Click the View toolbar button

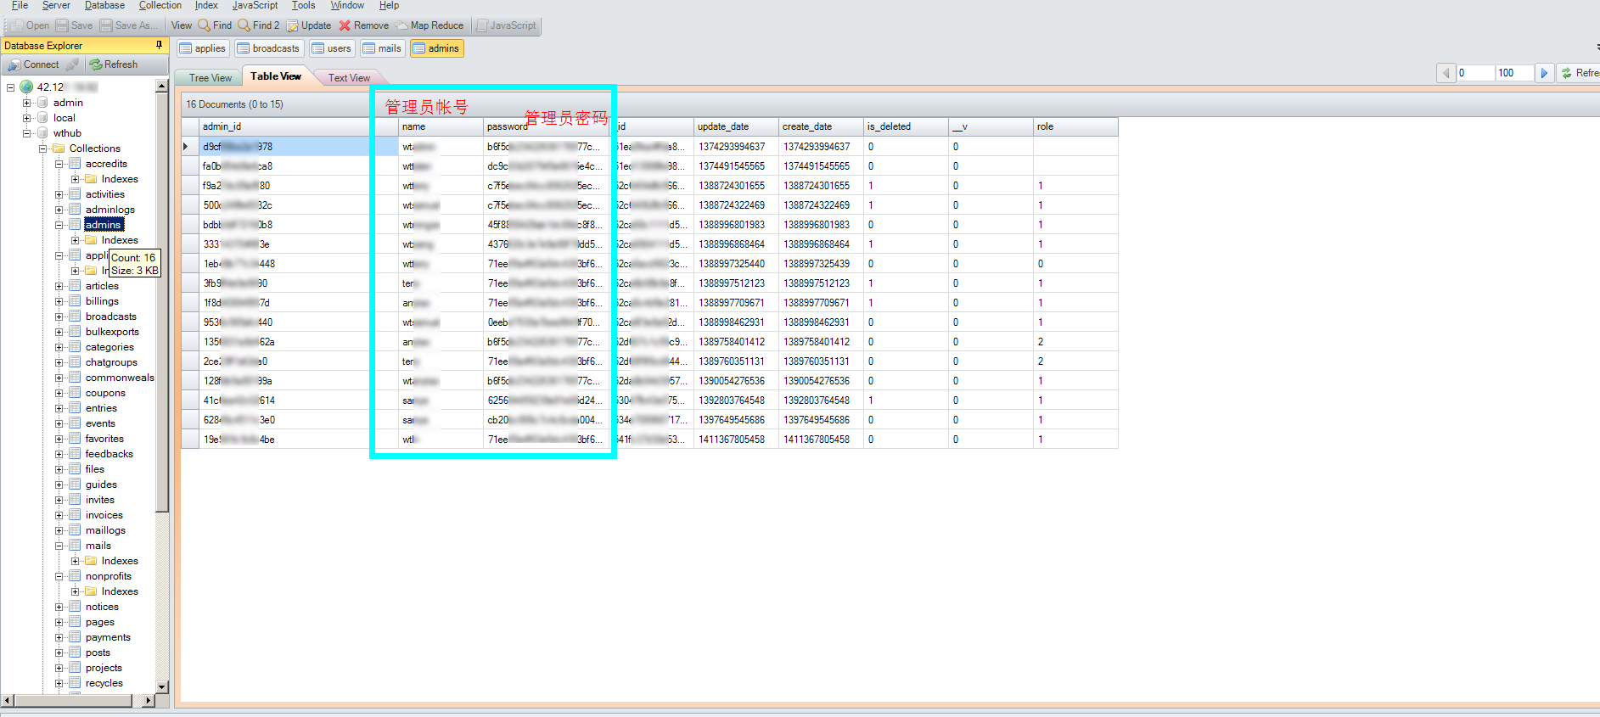[182, 25]
